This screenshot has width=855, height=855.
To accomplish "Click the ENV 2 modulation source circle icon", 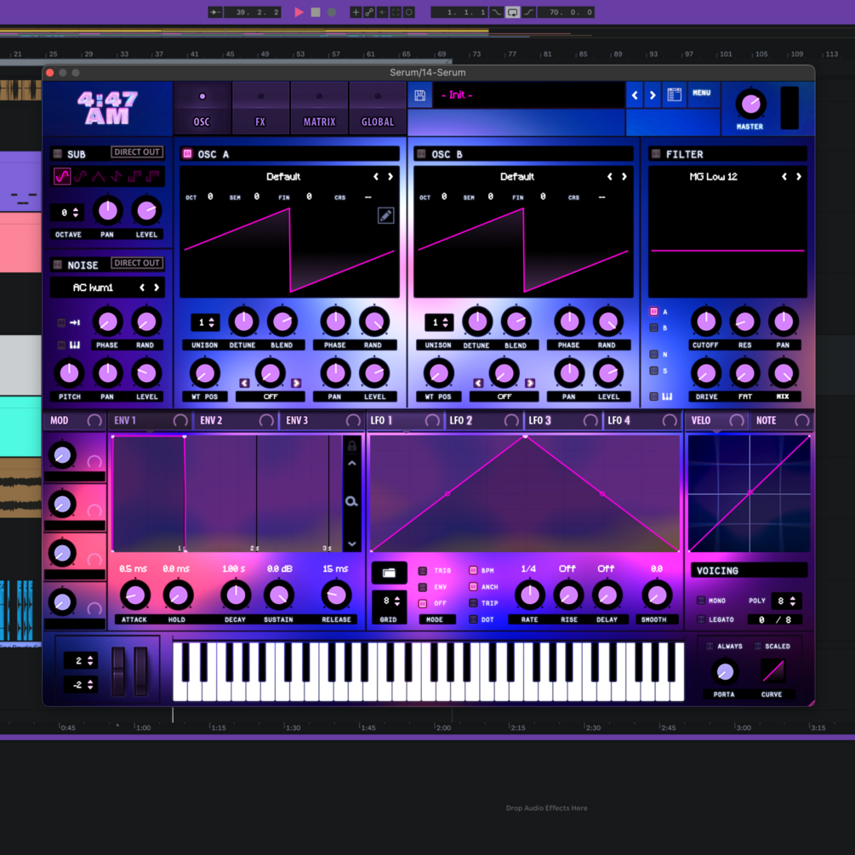I will (266, 420).
